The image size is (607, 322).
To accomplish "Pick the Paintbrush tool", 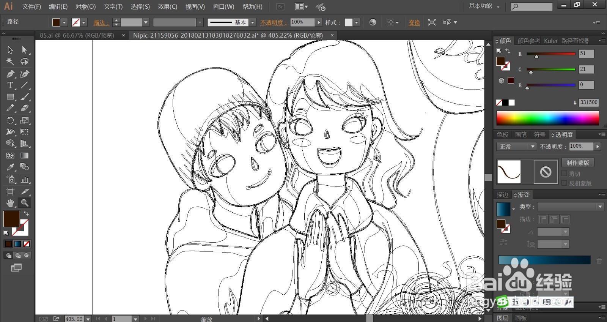I will coord(25,97).
